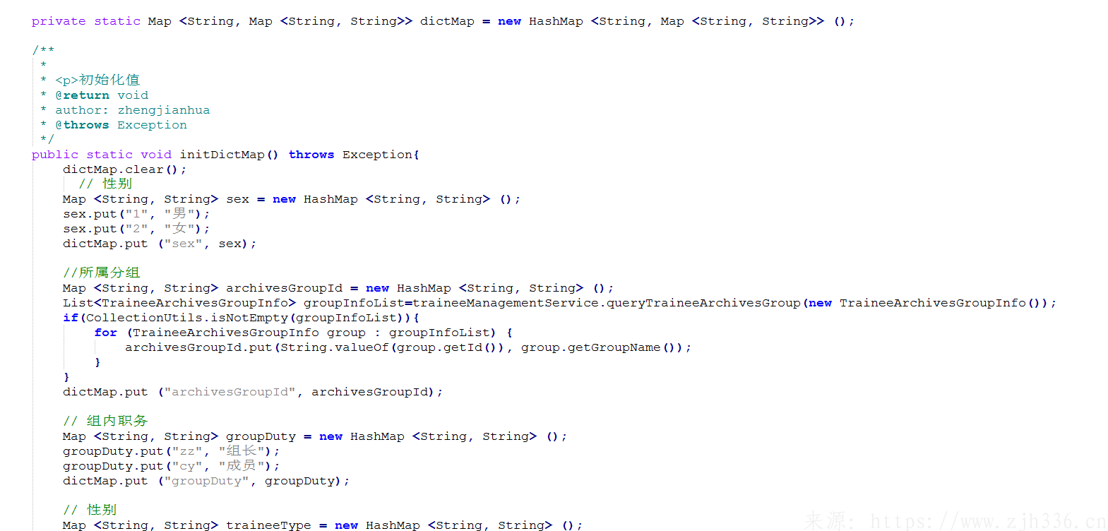Click the @throws Javadoc tag
The width and height of the screenshot is (1108, 531).
[82, 125]
